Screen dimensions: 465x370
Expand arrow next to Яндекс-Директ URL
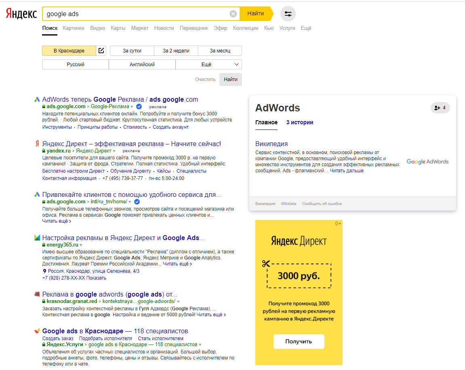(x=114, y=151)
